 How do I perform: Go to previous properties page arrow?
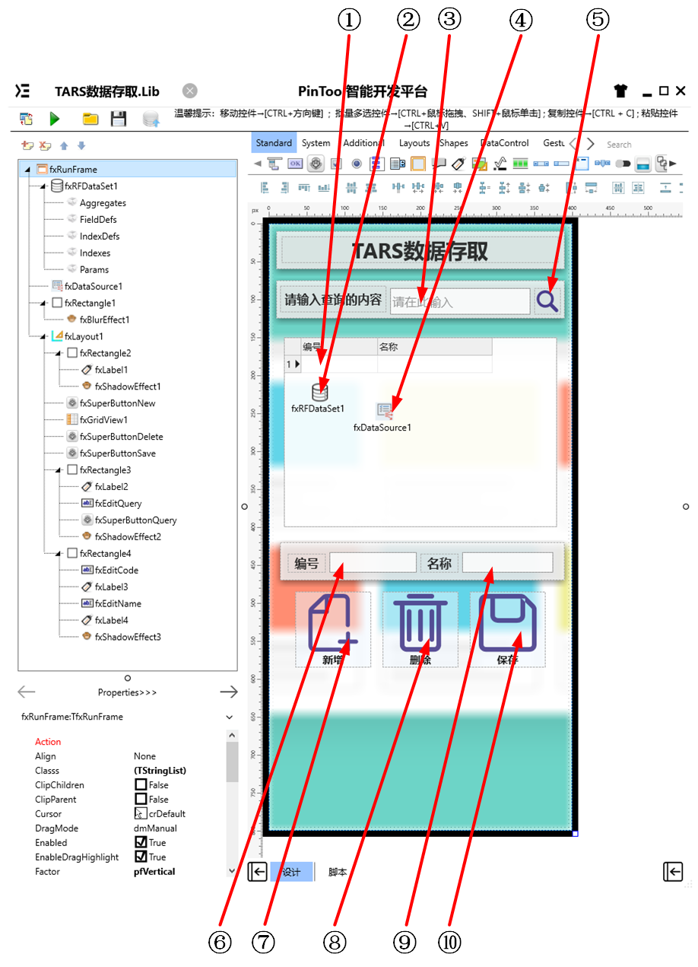pyautogui.click(x=27, y=692)
